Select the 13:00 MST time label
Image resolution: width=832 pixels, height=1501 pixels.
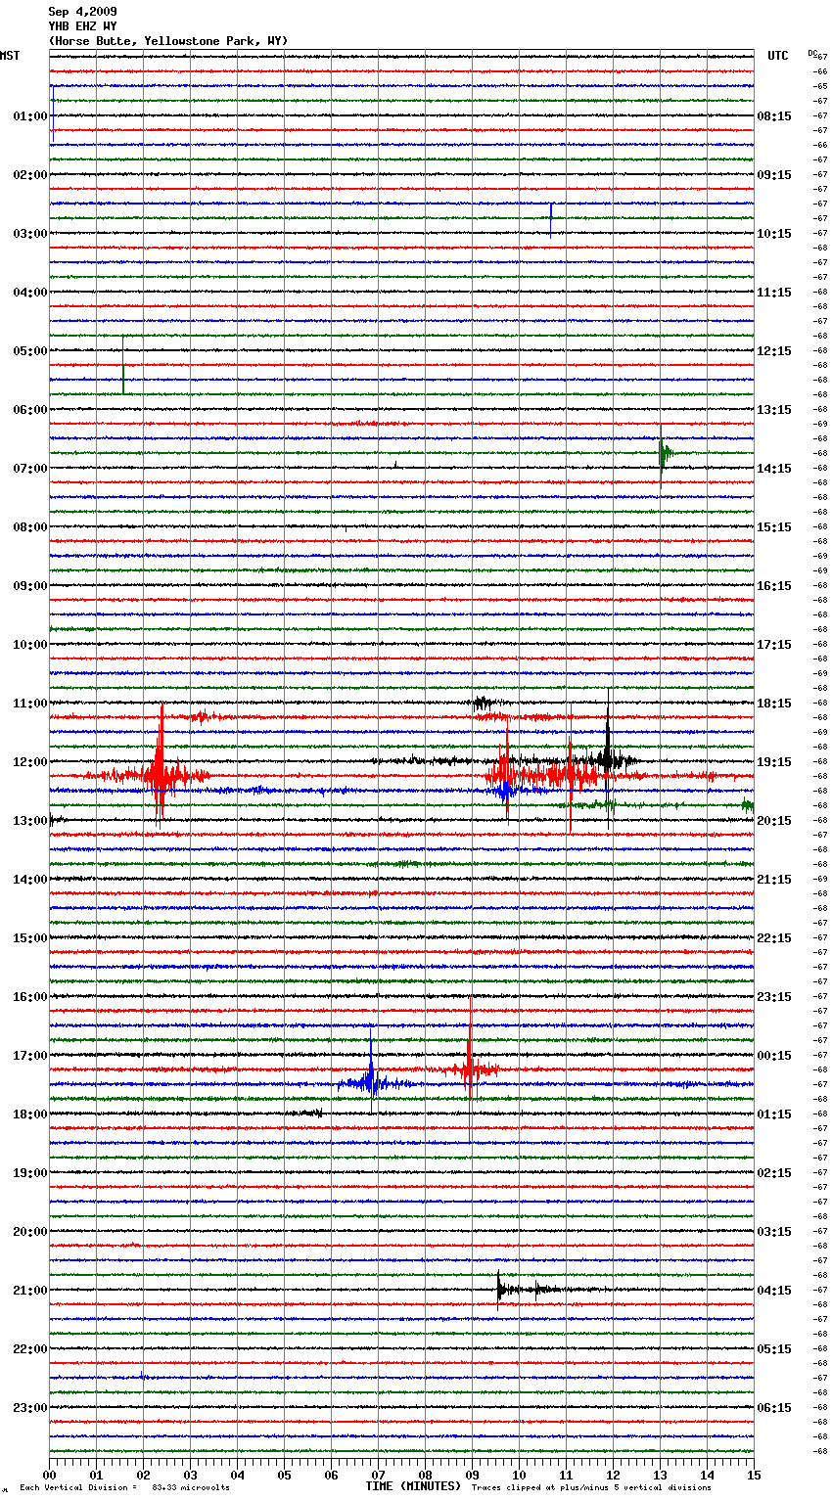pyautogui.click(x=30, y=821)
